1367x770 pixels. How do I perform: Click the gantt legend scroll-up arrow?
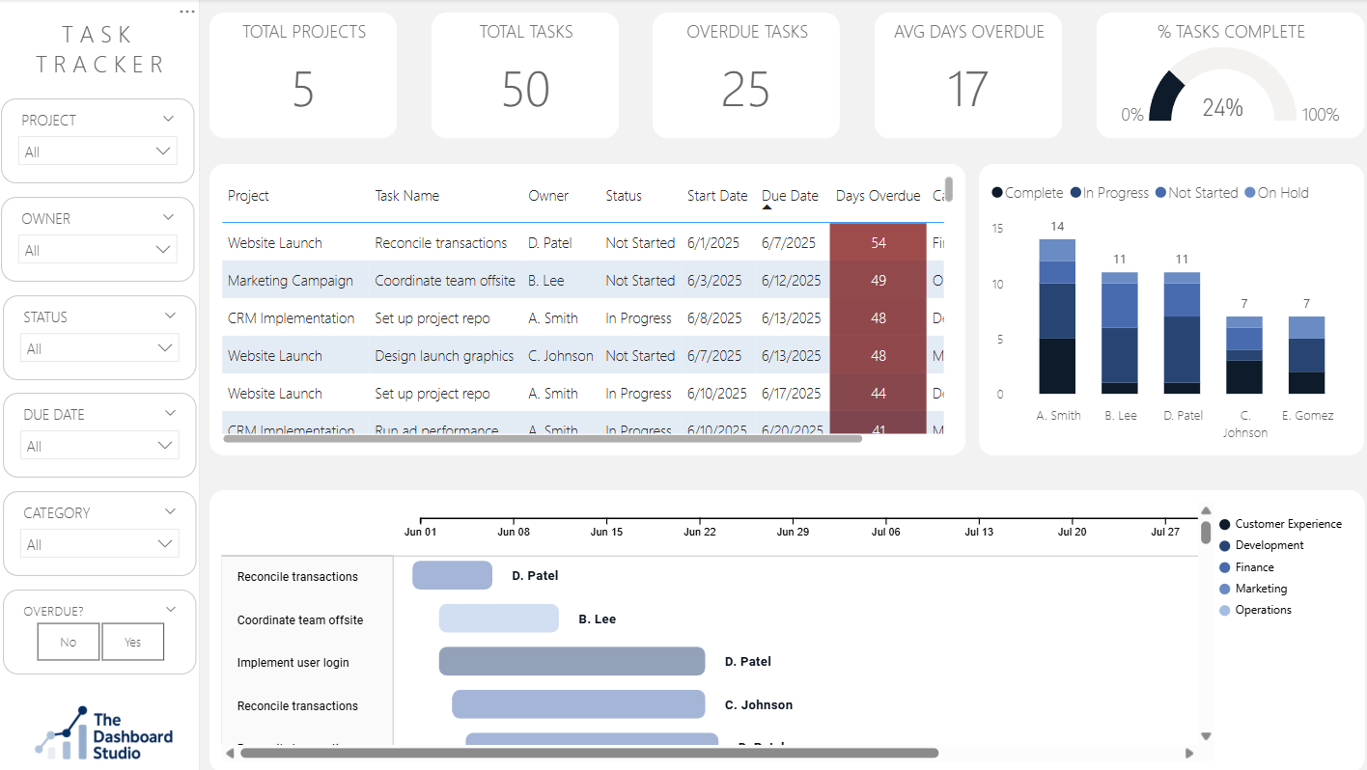click(1206, 511)
